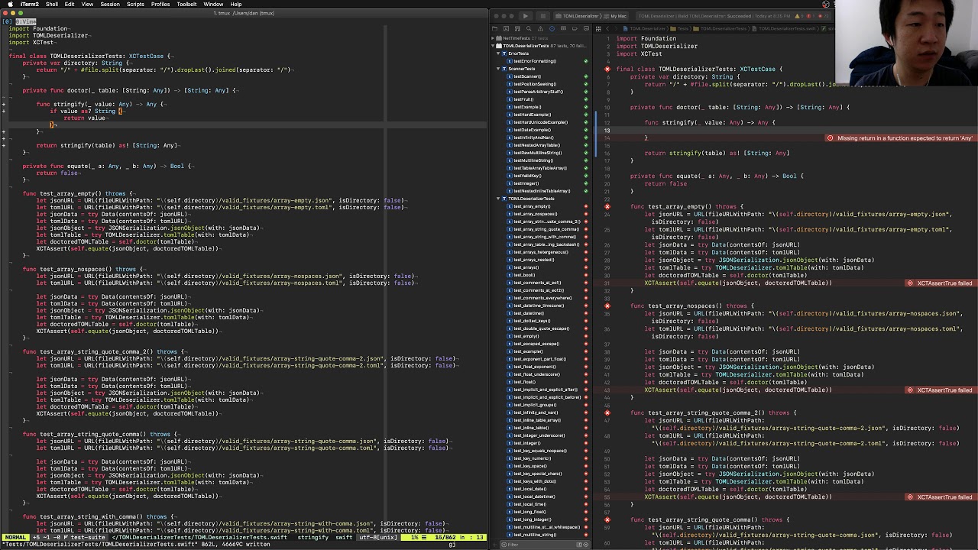Choose the My Mac run destination
Viewport: 978px width, 550px height.
[x=614, y=16]
